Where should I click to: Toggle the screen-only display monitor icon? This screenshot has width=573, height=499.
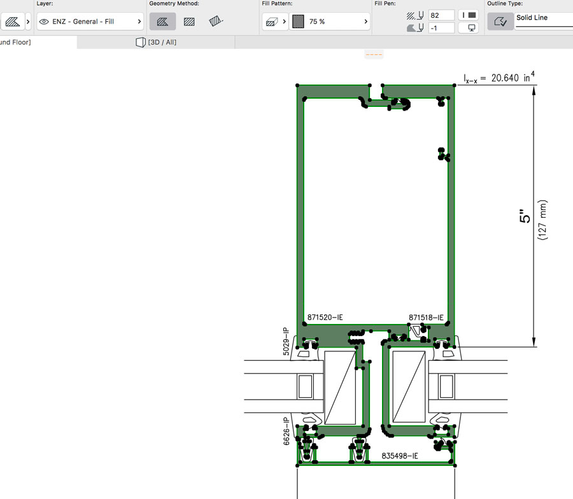tap(469, 28)
